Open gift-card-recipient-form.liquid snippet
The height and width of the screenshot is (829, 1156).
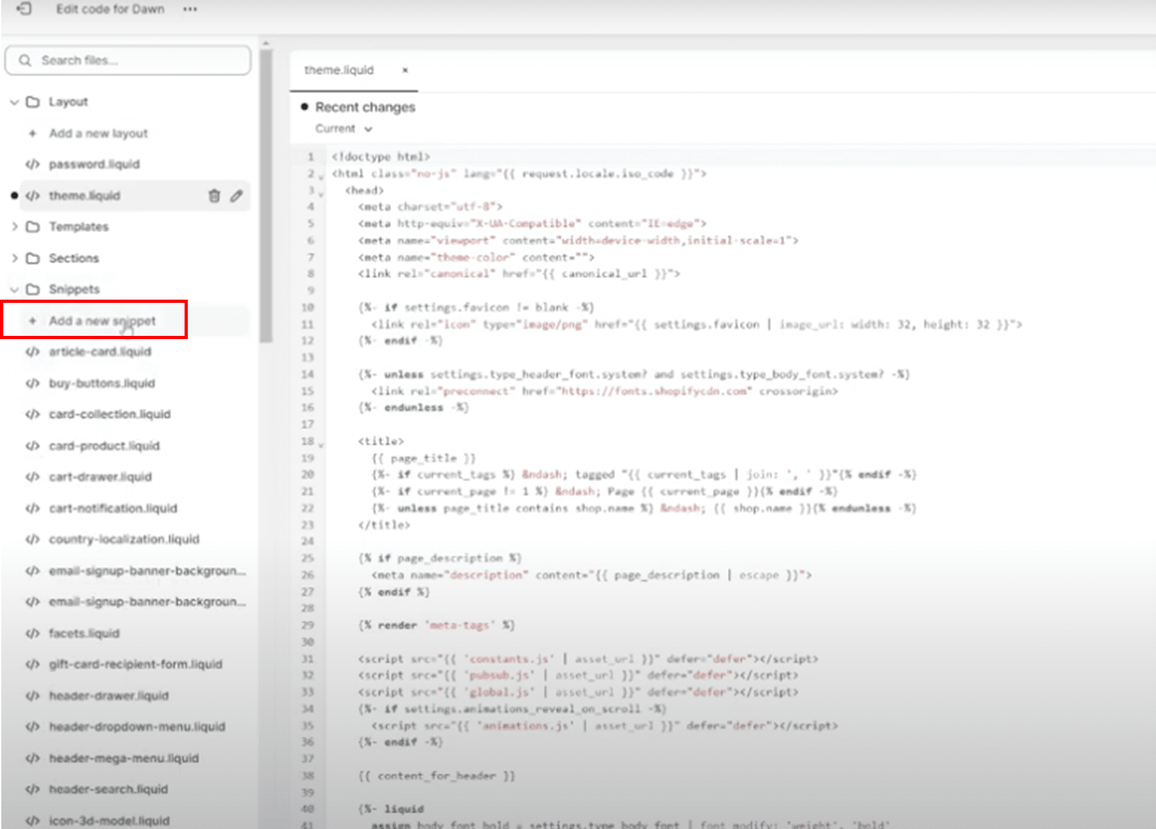136,665
